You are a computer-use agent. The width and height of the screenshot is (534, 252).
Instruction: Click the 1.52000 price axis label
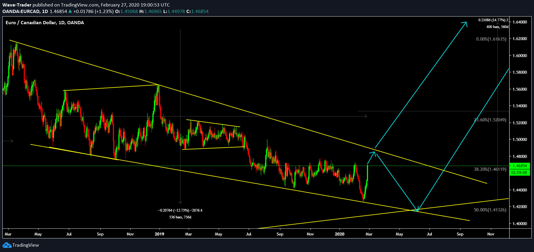point(520,123)
